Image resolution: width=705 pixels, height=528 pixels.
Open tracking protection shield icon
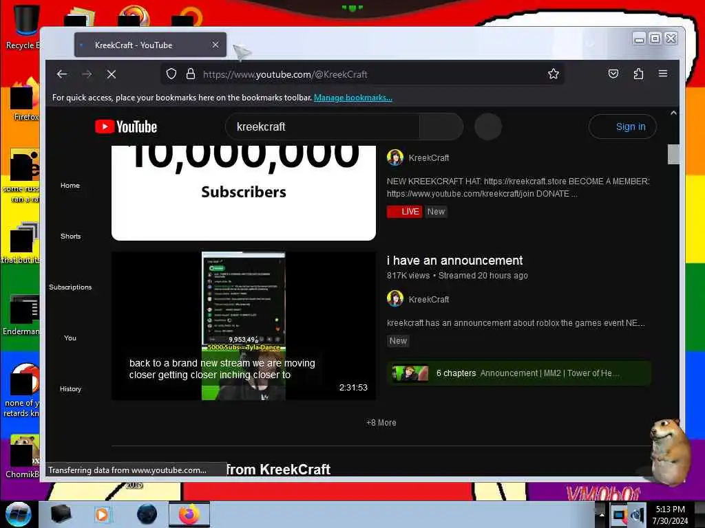pyautogui.click(x=171, y=74)
